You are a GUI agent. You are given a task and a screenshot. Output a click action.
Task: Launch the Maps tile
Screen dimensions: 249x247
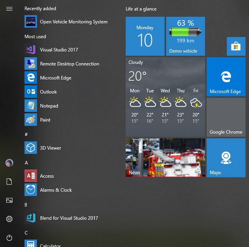pyautogui.click(x=226, y=158)
